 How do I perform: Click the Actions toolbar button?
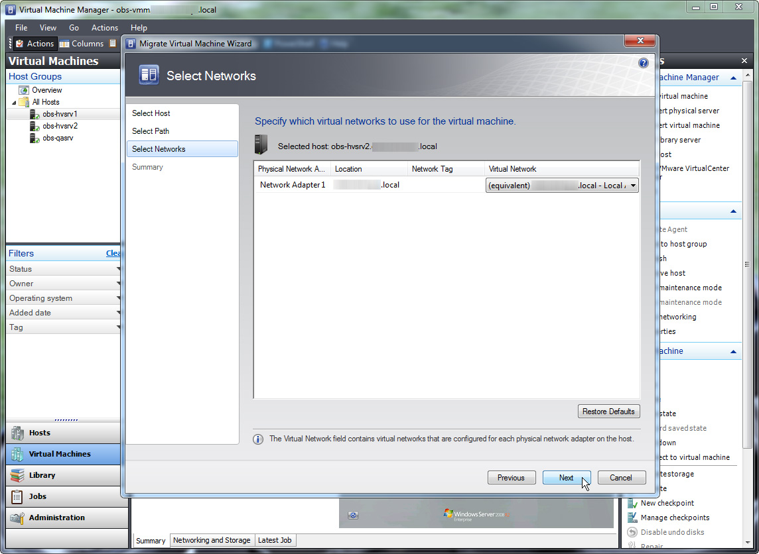click(34, 43)
